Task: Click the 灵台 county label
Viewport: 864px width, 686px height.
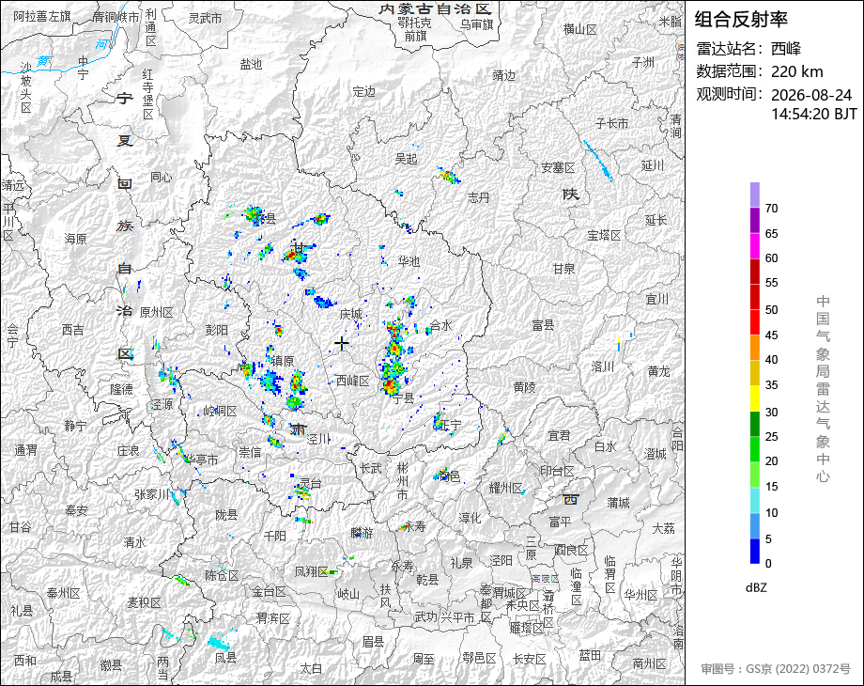Action: 310,483
